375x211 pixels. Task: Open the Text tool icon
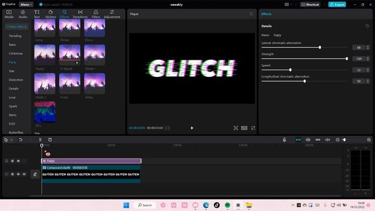[x=36, y=14]
